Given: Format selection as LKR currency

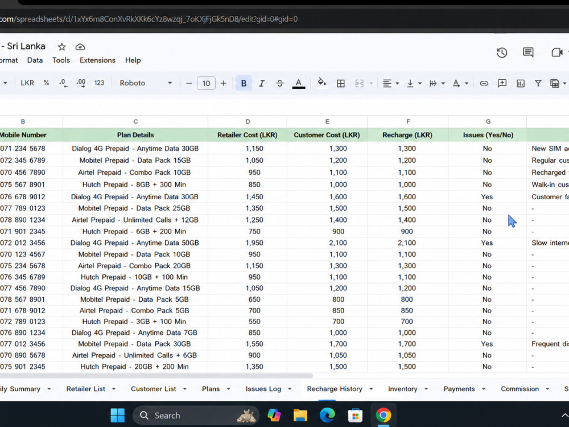Looking at the screenshot, I should pyautogui.click(x=27, y=83).
